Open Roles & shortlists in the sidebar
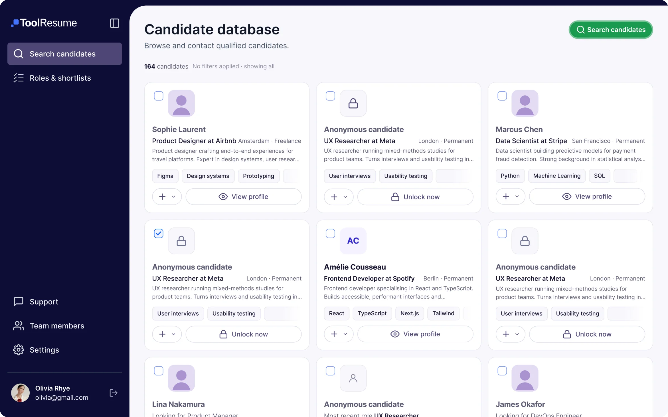The image size is (668, 417). pyautogui.click(x=64, y=78)
